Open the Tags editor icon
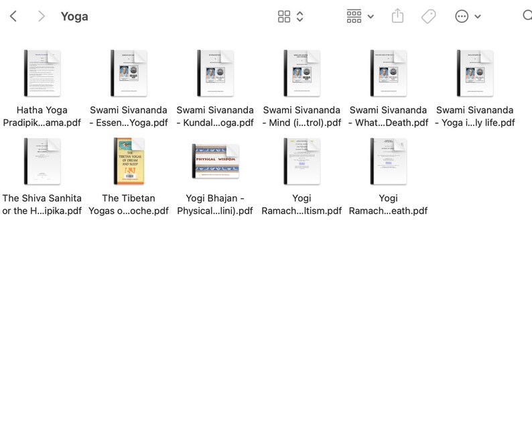 coord(429,16)
